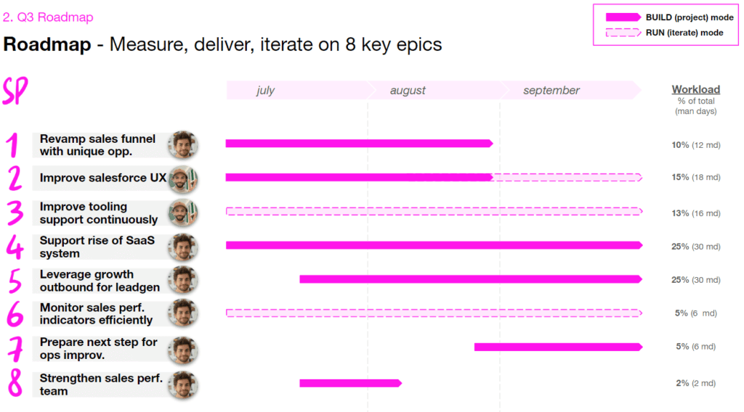This screenshot has width=744, height=412.
Task: Click the avatar next to Revamp sales funnel
Action: 182,144
